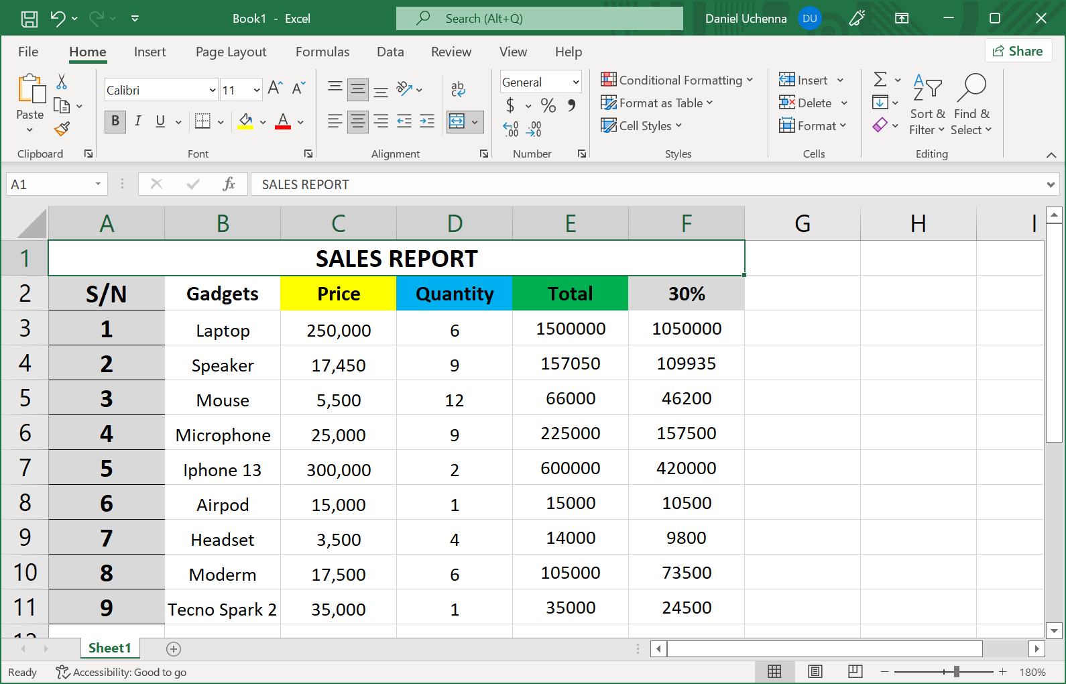1066x684 pixels.
Task: Click the Share button
Action: (1018, 51)
